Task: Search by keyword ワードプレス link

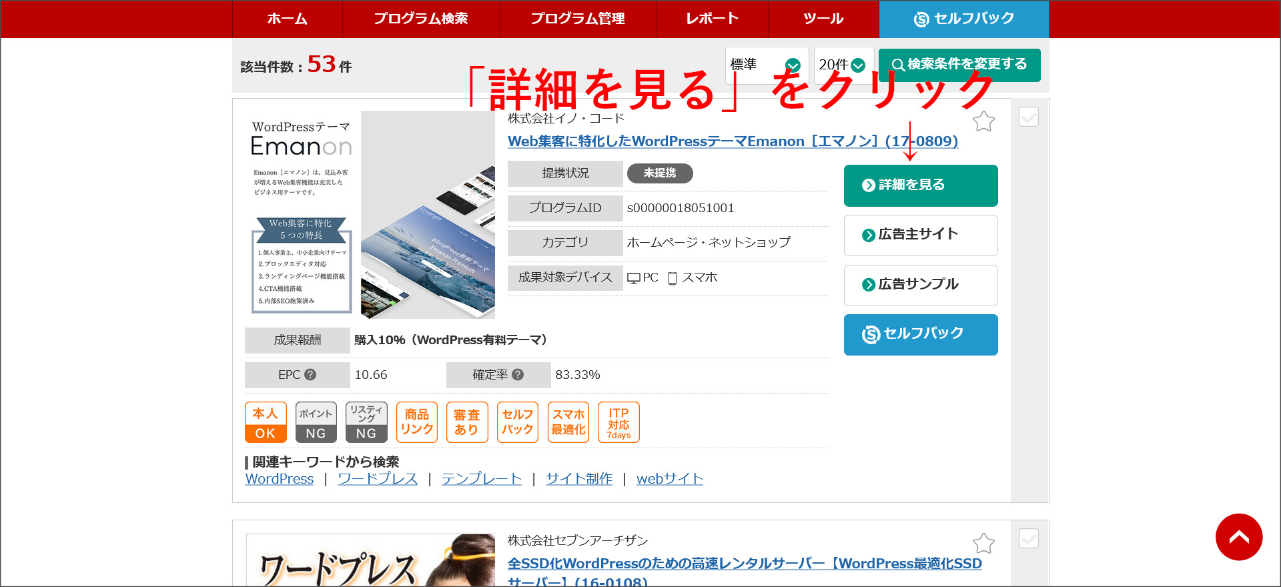Action: click(x=378, y=479)
